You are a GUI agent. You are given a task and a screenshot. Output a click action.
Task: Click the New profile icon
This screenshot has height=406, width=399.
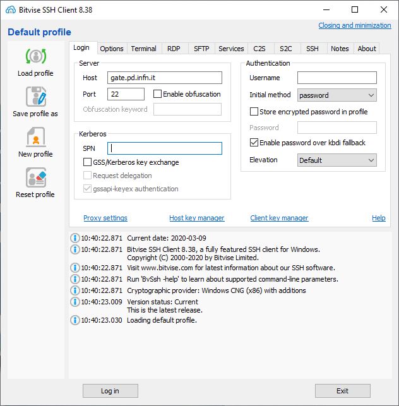point(36,137)
